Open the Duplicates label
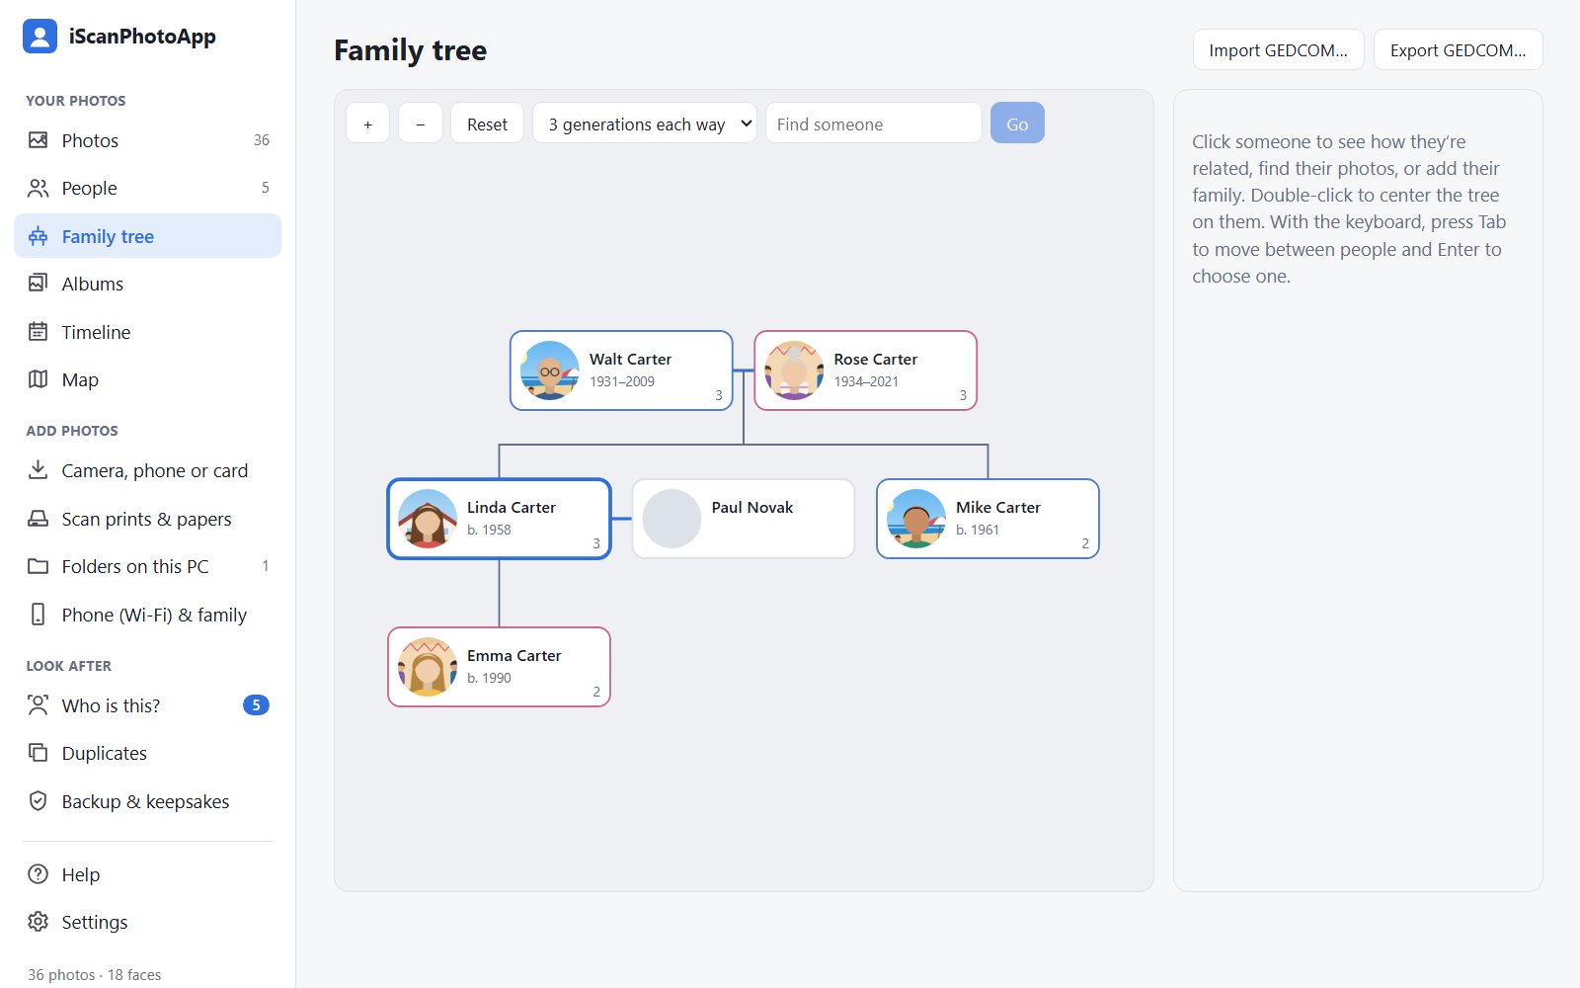Image resolution: width=1580 pixels, height=988 pixels. click(104, 753)
